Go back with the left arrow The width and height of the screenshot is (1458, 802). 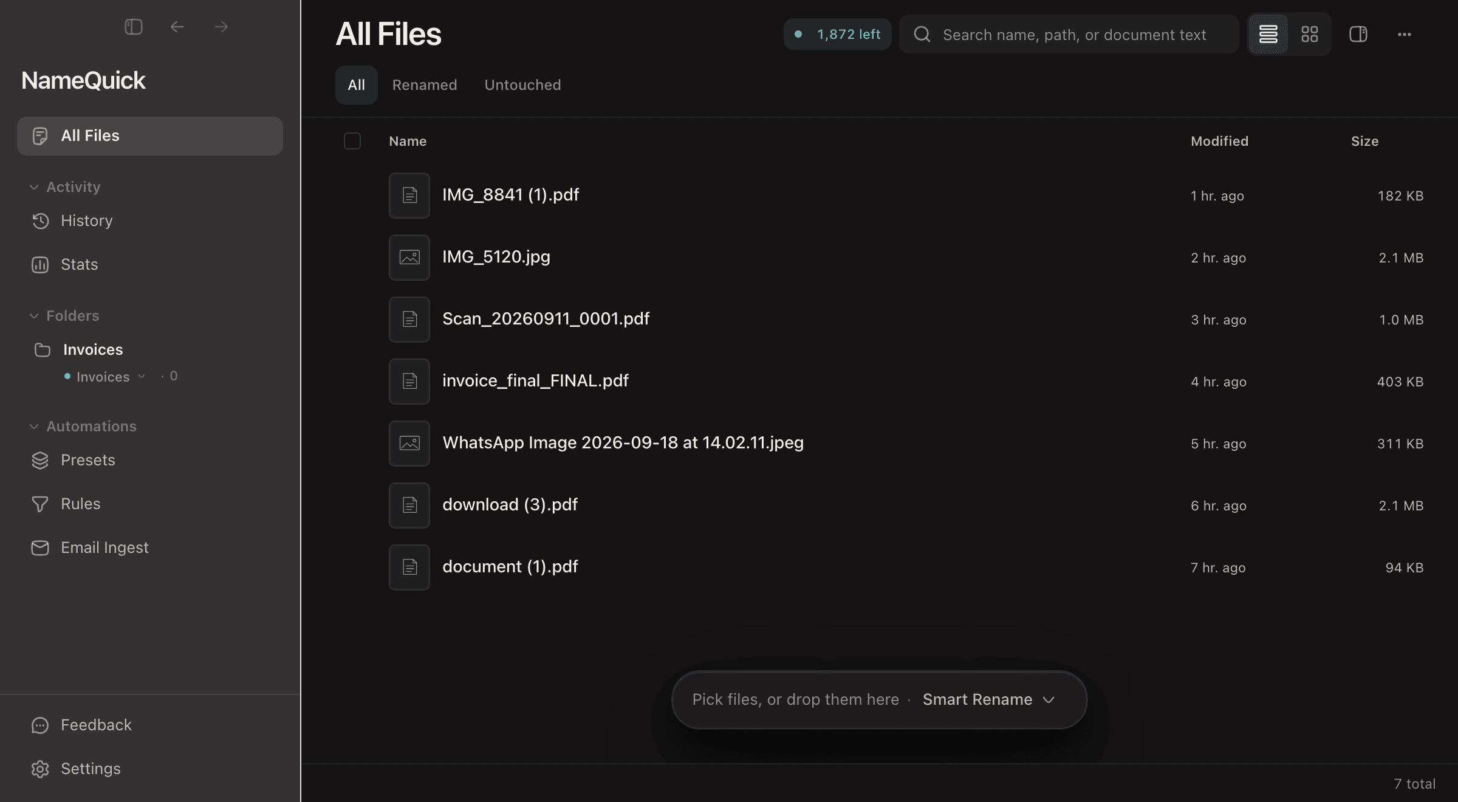click(177, 27)
